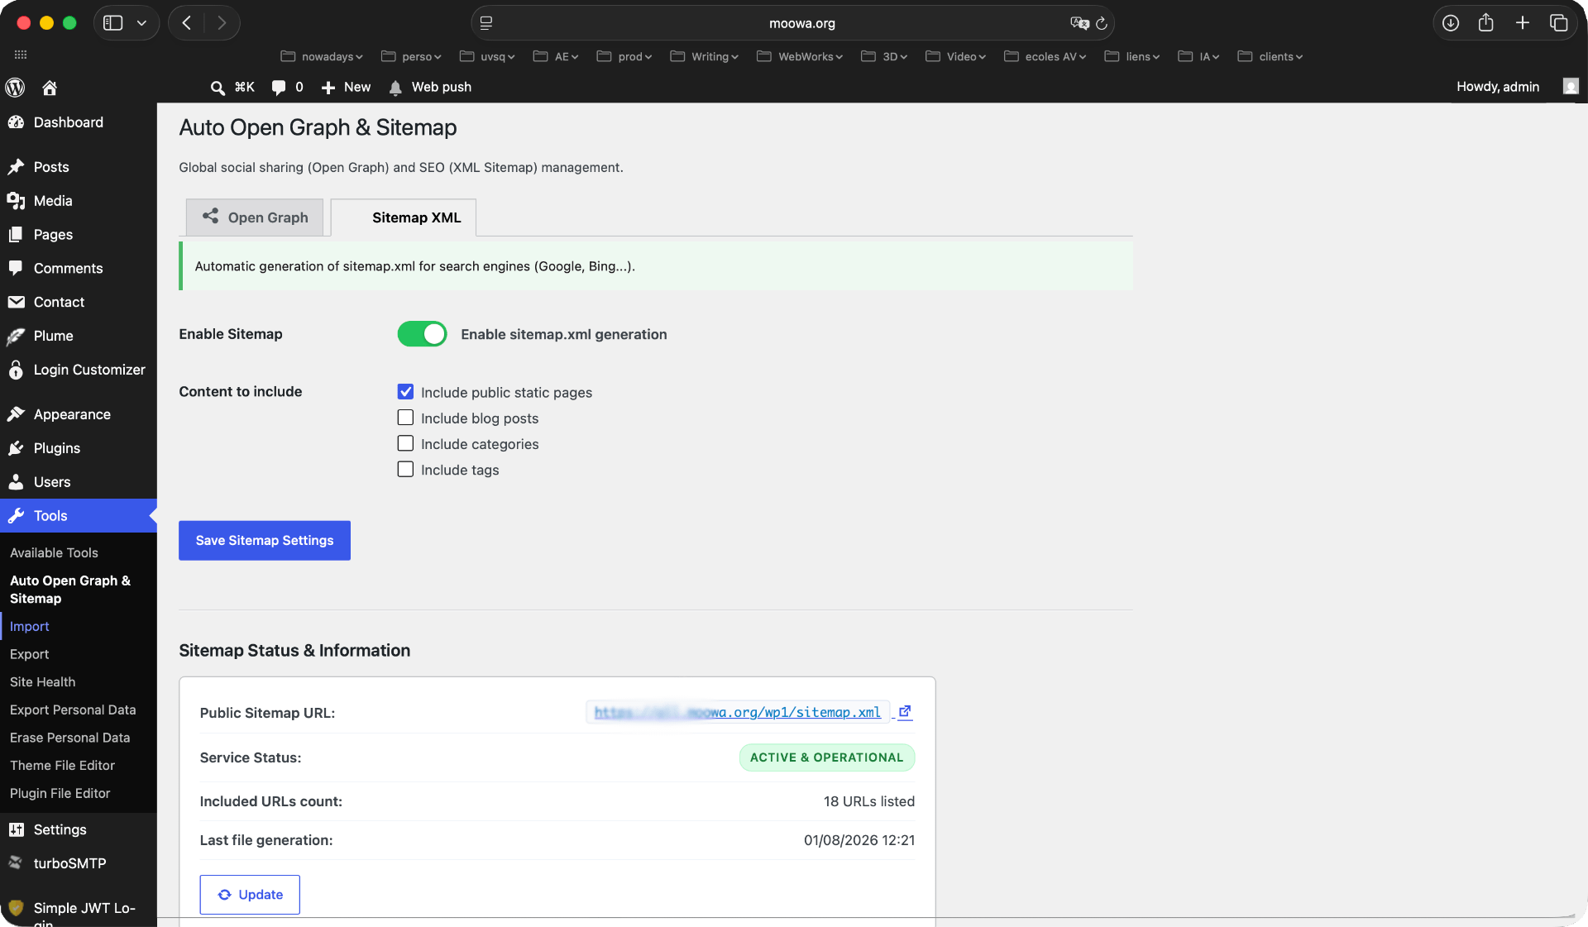This screenshot has width=1588, height=927.
Task: Click the plus New icon
Action: [x=328, y=88]
